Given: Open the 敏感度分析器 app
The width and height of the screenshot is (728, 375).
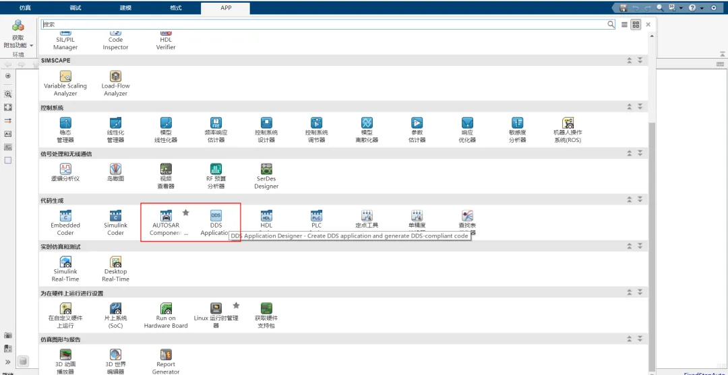Looking at the screenshot, I should [517, 129].
